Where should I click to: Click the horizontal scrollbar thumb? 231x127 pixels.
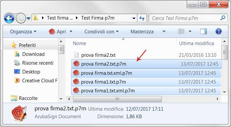coord(117,99)
